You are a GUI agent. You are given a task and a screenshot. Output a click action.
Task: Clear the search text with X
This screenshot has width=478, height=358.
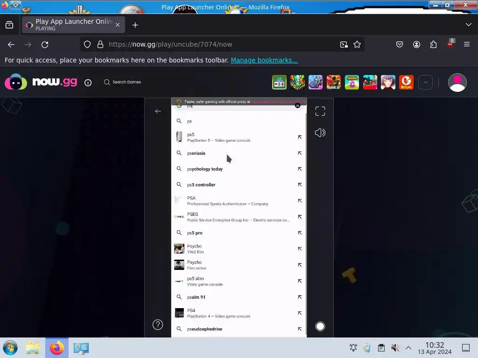(x=297, y=105)
